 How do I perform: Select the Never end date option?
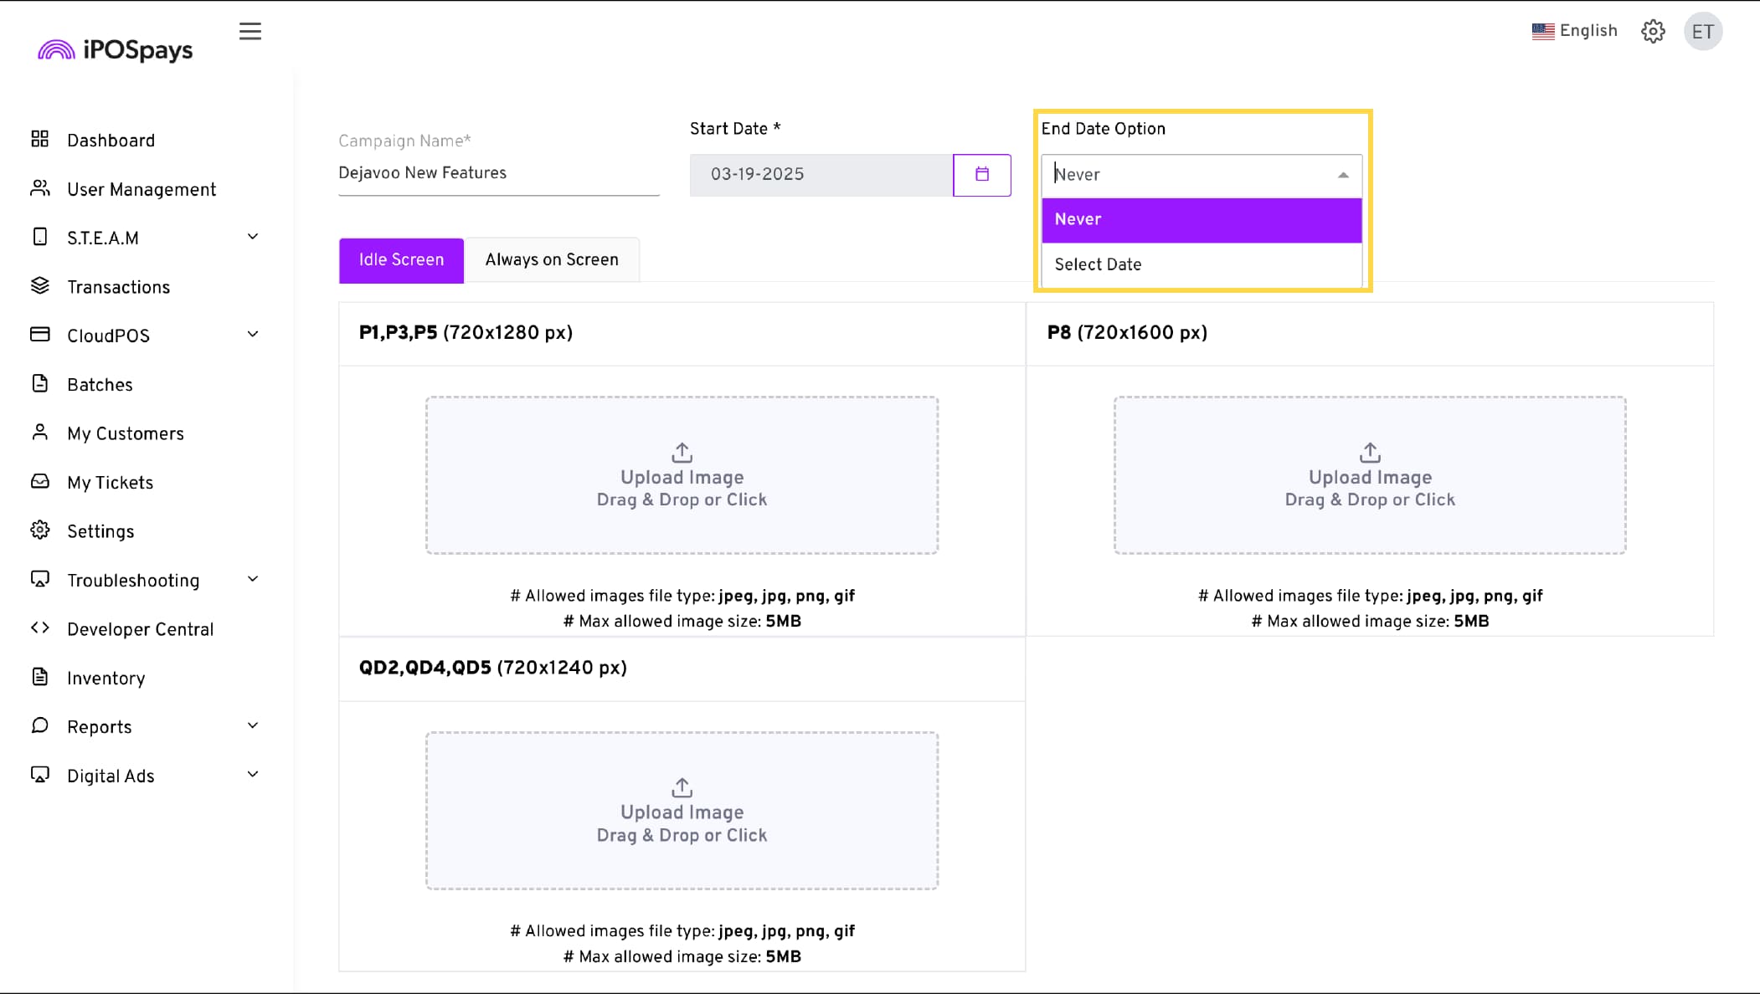(x=1201, y=219)
